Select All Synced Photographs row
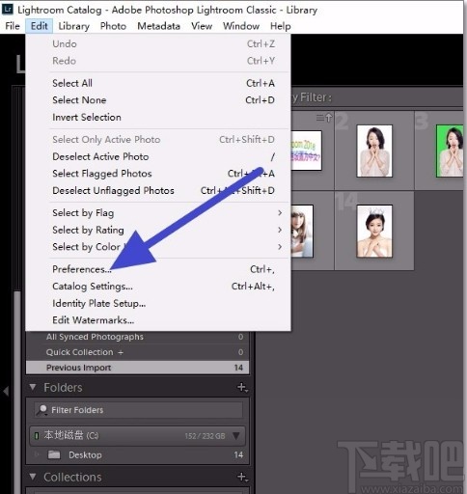The image size is (467, 494). (x=138, y=337)
